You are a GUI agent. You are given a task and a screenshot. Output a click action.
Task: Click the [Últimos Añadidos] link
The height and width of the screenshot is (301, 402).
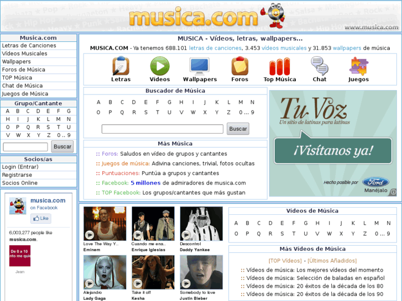pyautogui.click(x=332, y=261)
